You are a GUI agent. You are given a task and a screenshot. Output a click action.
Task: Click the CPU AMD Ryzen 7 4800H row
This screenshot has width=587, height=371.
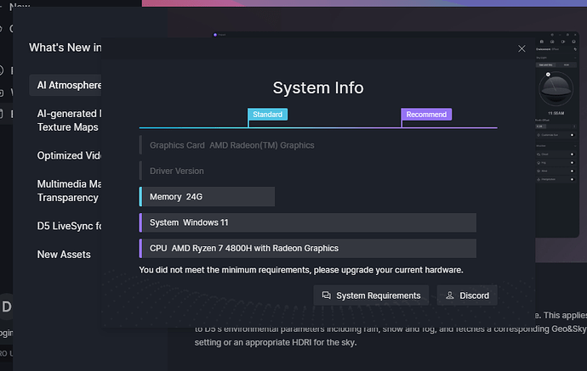(308, 249)
